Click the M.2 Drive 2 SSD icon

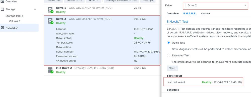[50, 70]
